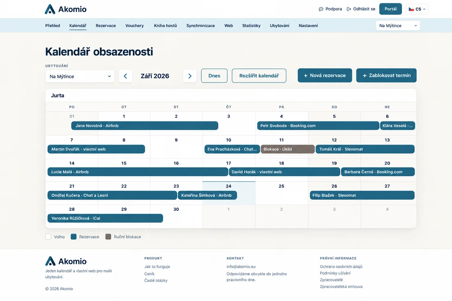452x301 pixels.
Task: Click the Rezervace legend color swatch
Action: 74,237
